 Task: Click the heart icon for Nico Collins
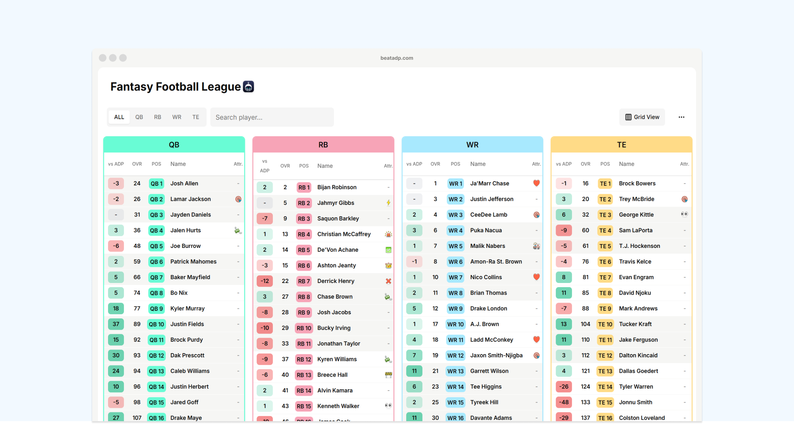click(536, 277)
